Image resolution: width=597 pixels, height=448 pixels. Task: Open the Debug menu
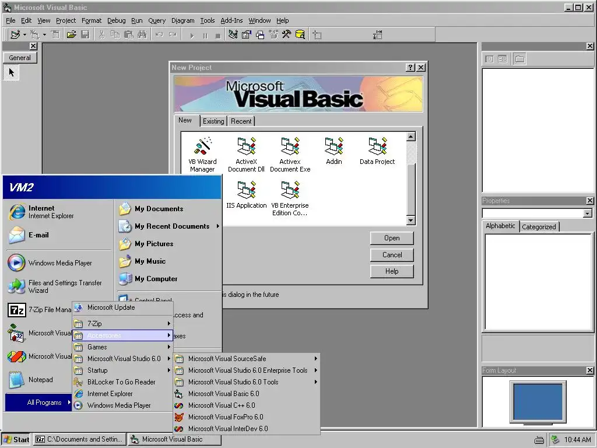pos(116,20)
